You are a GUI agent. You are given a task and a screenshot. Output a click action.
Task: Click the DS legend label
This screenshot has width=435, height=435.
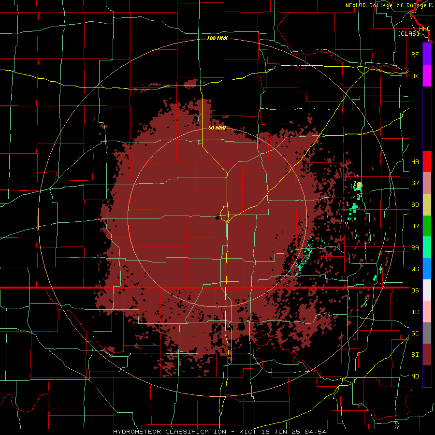[x=415, y=290]
